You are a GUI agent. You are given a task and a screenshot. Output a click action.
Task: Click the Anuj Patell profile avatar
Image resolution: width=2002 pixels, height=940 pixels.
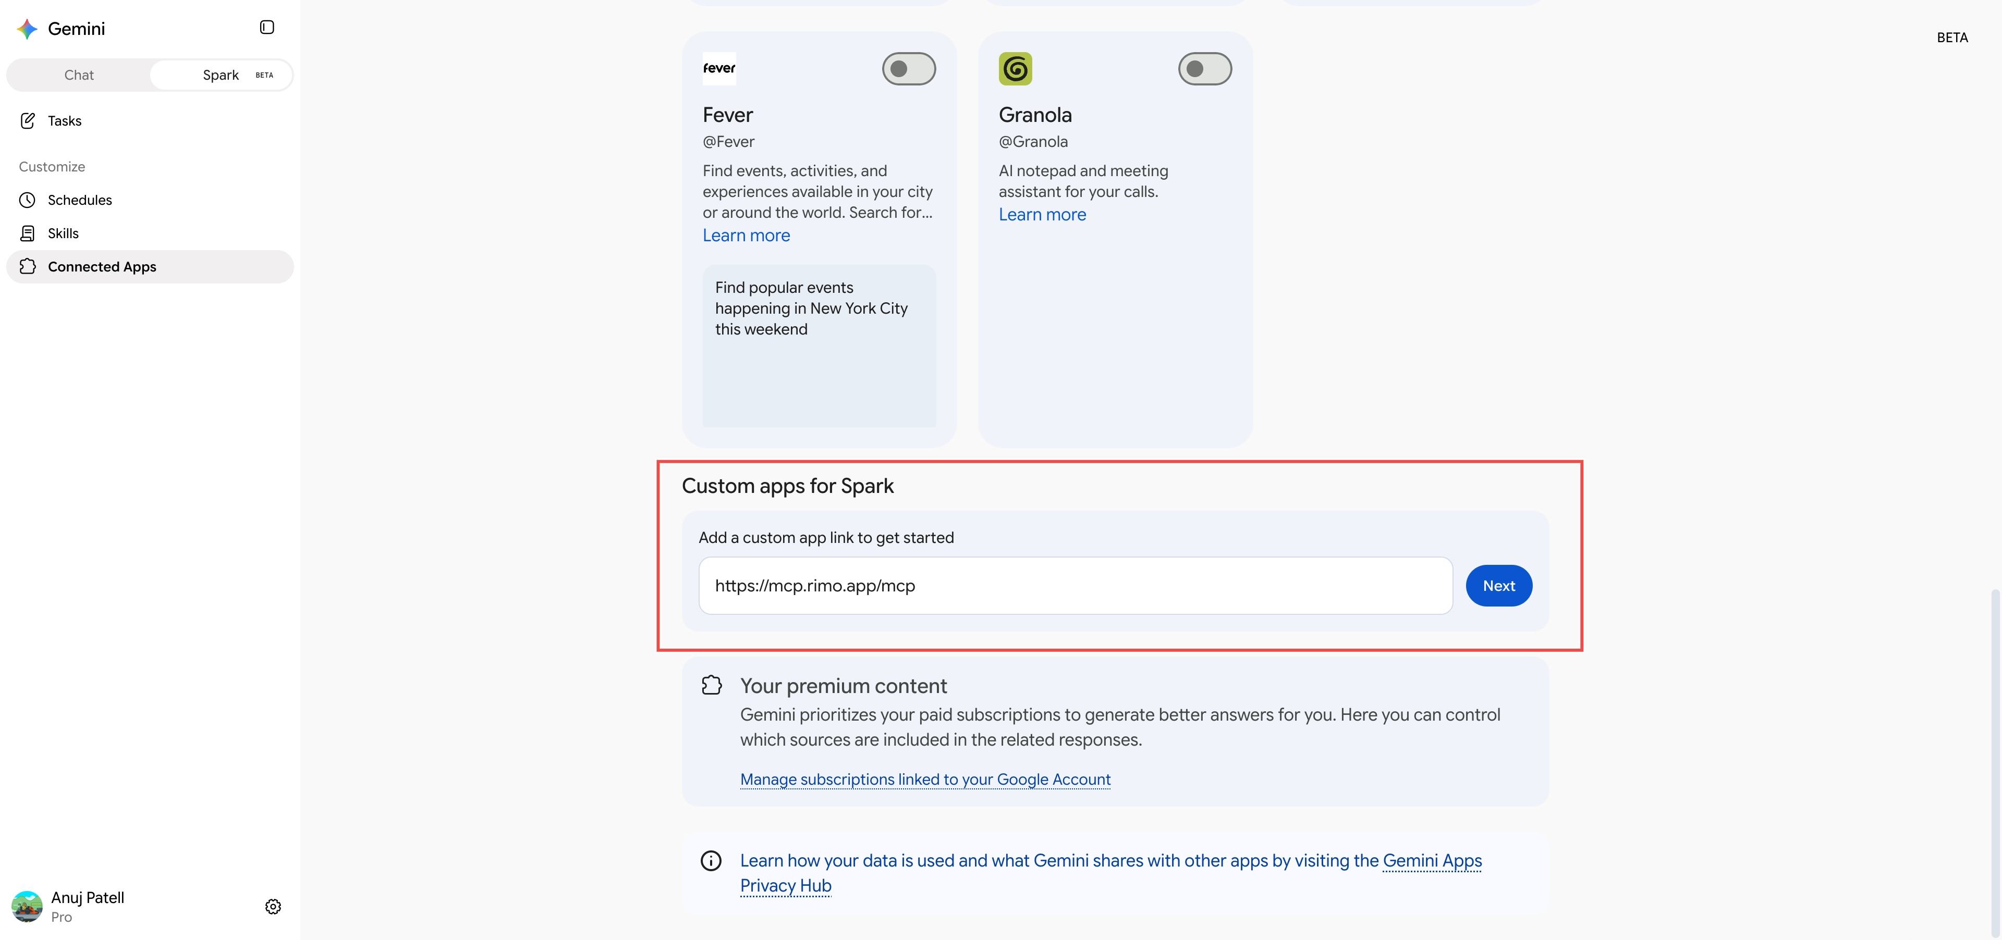click(27, 907)
